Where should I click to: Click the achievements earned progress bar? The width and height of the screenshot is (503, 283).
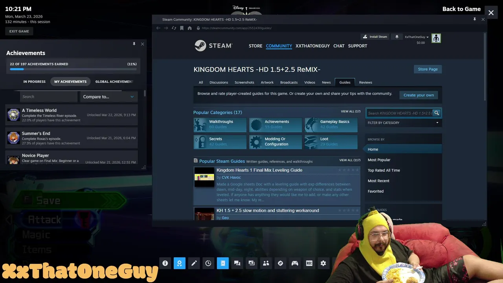click(73, 69)
